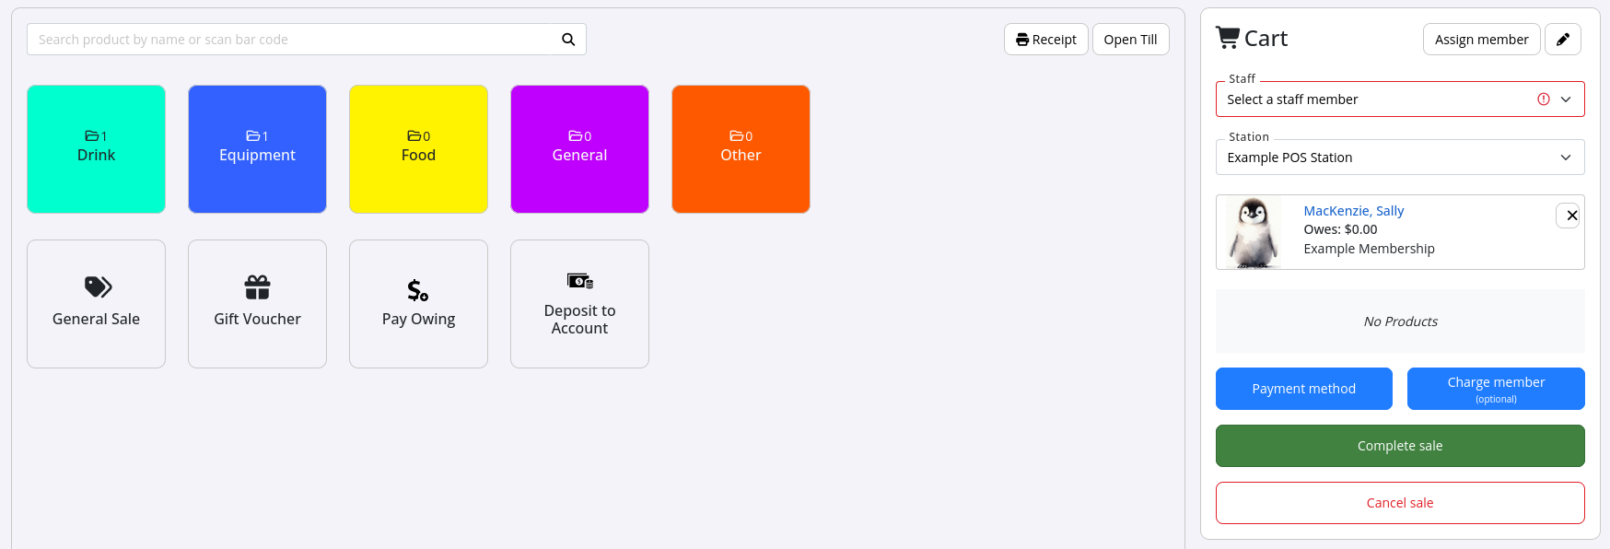
Task: Open the purple General category
Action: click(579, 149)
